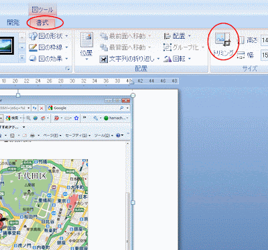Click picture styles gallery up arrow
The image size is (268, 250).
[22, 37]
